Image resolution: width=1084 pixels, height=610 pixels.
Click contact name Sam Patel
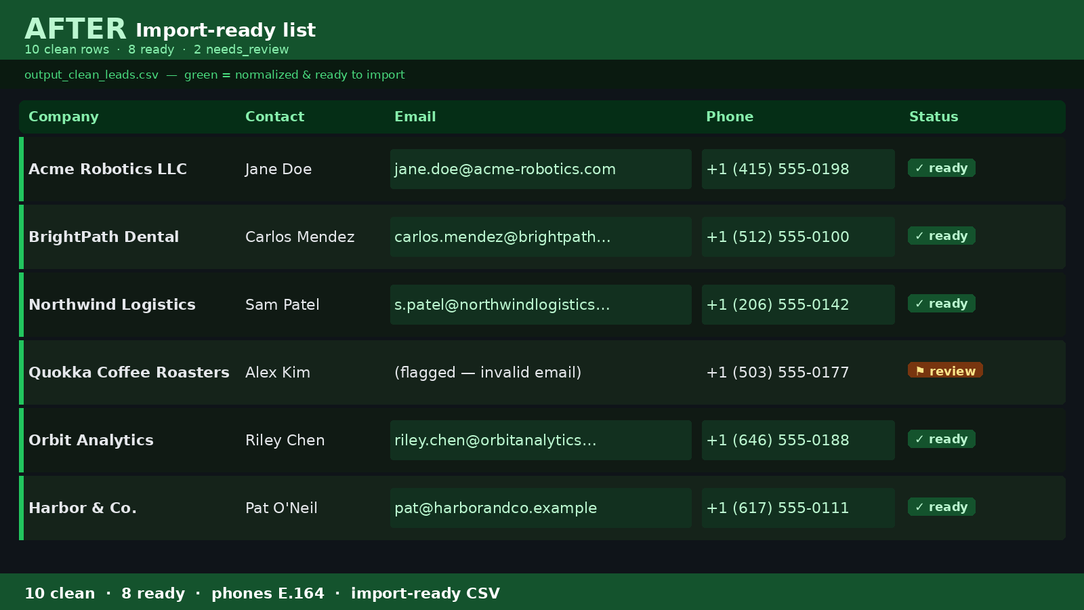pos(282,304)
